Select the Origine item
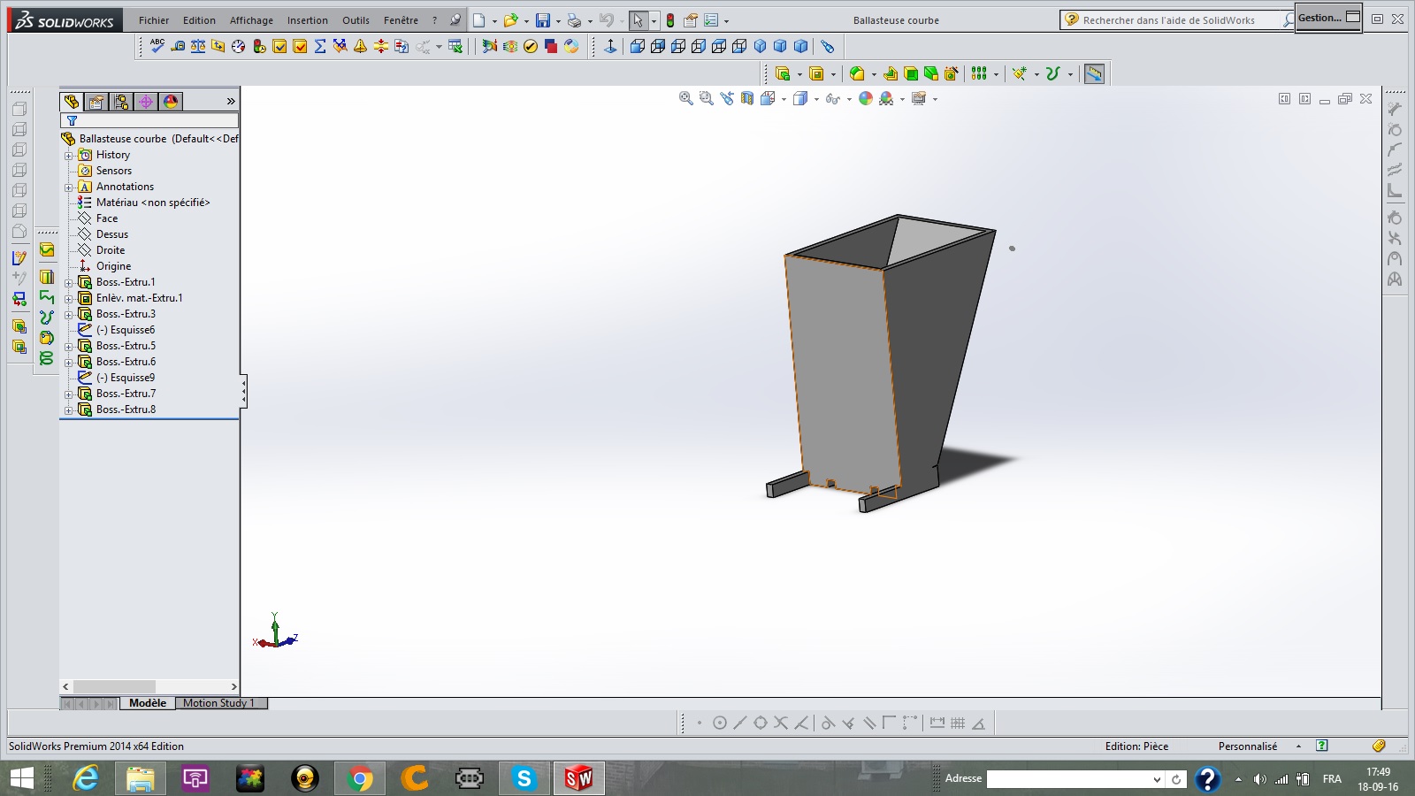 click(x=113, y=266)
